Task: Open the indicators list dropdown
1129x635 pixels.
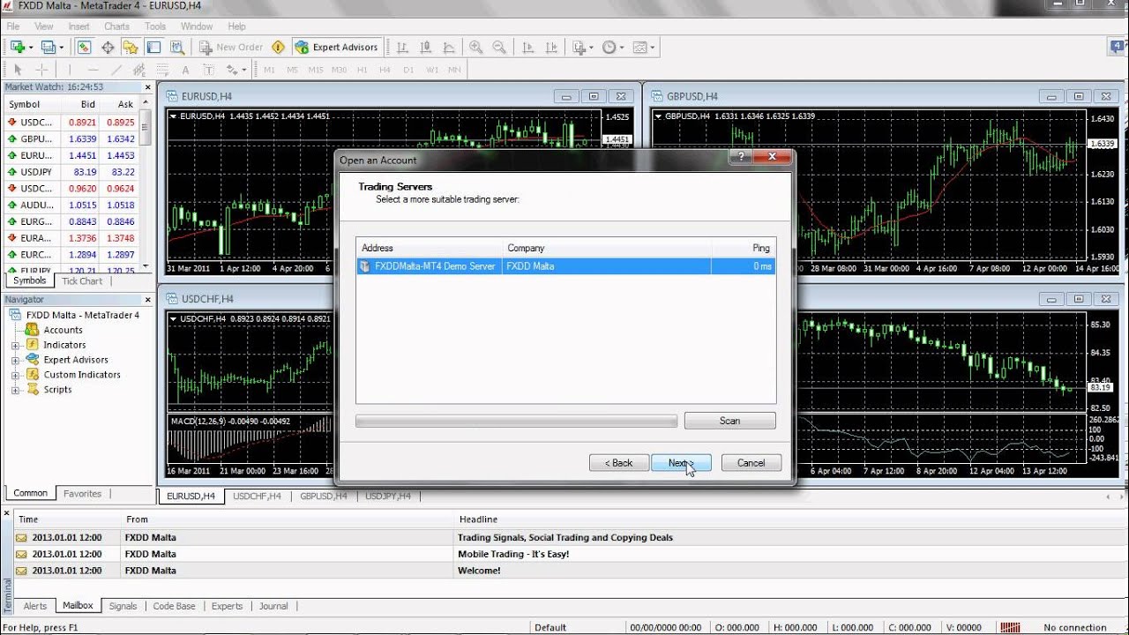Action: [x=592, y=47]
